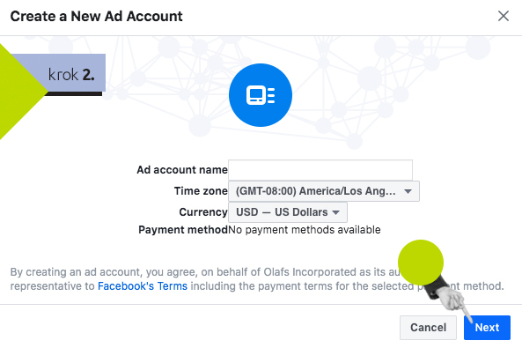The width and height of the screenshot is (522, 348).
Task: Click the Time zone dropdown arrow
Action: 408,191
